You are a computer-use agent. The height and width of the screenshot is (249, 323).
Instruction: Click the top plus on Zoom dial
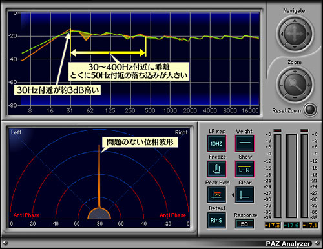(295, 71)
